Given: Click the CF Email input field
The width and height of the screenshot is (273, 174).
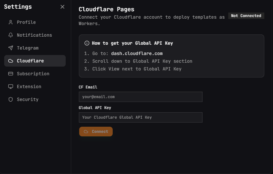Looking at the screenshot, I should pyautogui.click(x=140, y=97).
